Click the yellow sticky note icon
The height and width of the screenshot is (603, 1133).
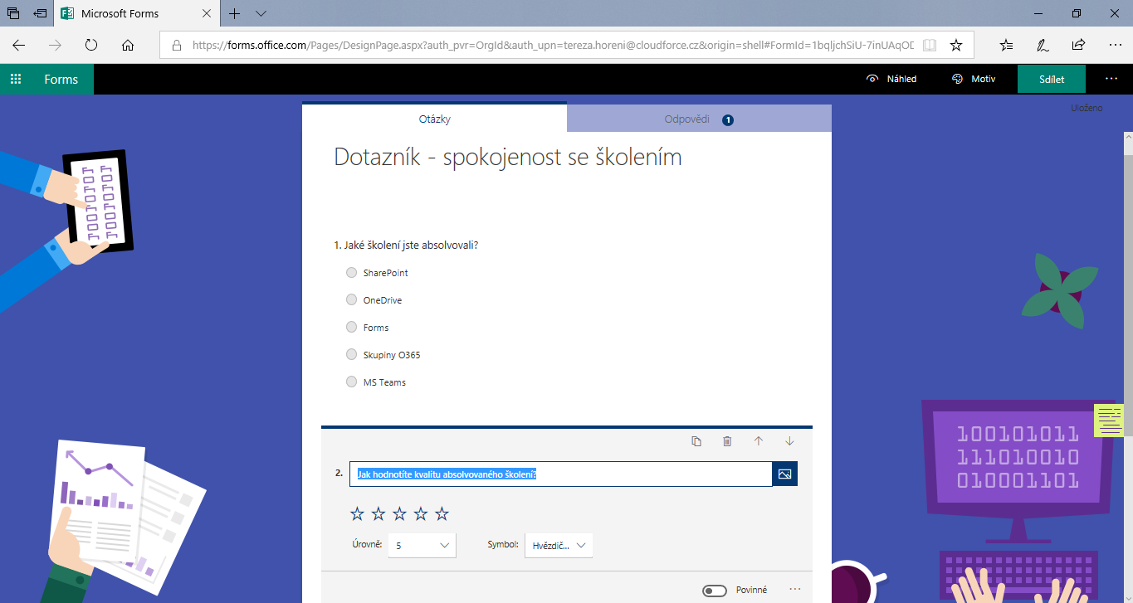point(1109,420)
